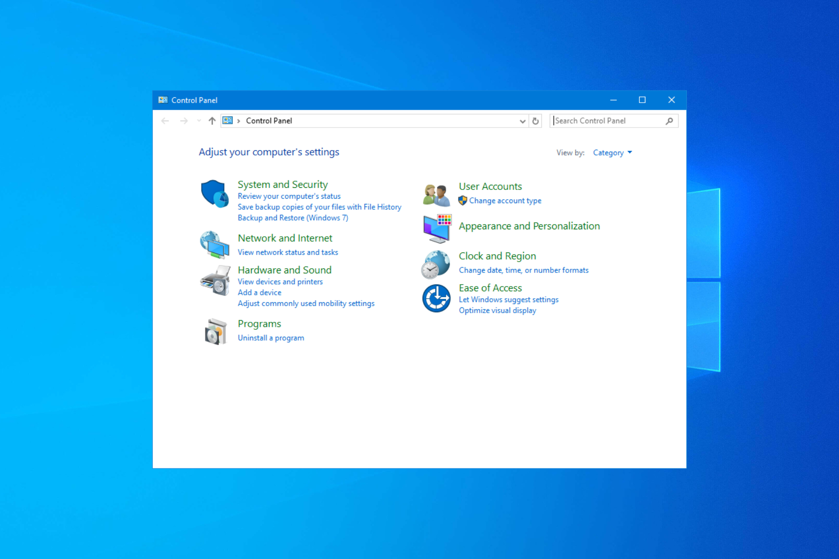Click View network status and tasks
This screenshot has height=559, width=839.
click(x=288, y=252)
